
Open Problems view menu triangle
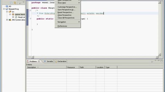(x=155, y=61)
